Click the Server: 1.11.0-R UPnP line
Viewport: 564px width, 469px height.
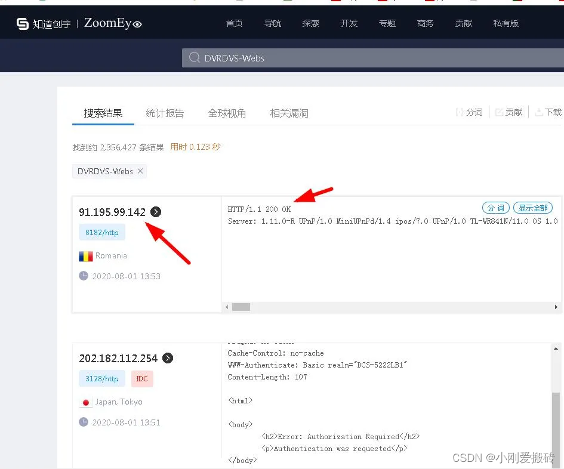pyautogui.click(x=393, y=221)
